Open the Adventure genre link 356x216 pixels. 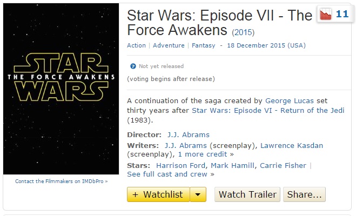[169, 45]
